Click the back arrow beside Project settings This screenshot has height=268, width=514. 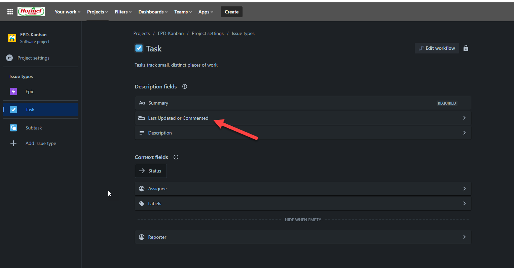point(9,58)
